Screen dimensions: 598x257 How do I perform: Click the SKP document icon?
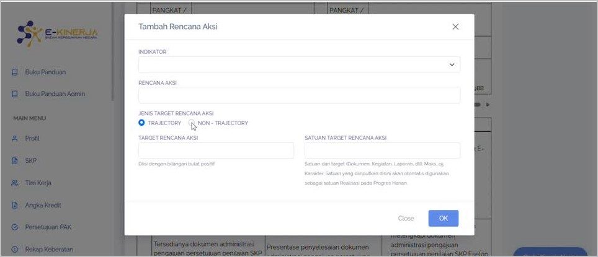(x=15, y=160)
